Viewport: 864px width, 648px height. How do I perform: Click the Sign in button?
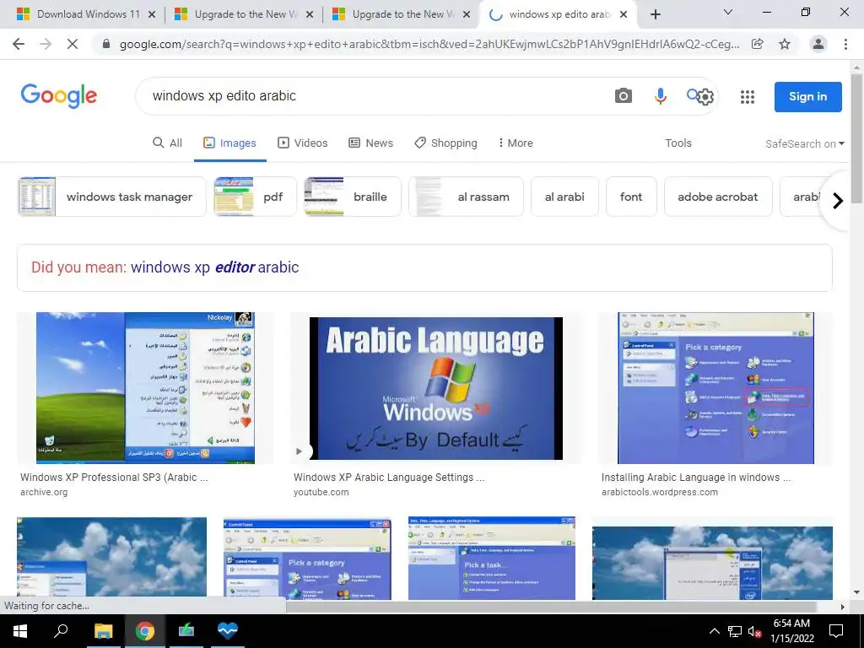807,96
